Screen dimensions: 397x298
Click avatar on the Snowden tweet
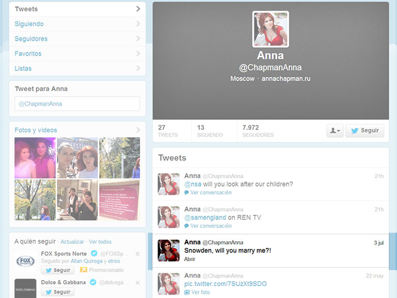(168, 250)
